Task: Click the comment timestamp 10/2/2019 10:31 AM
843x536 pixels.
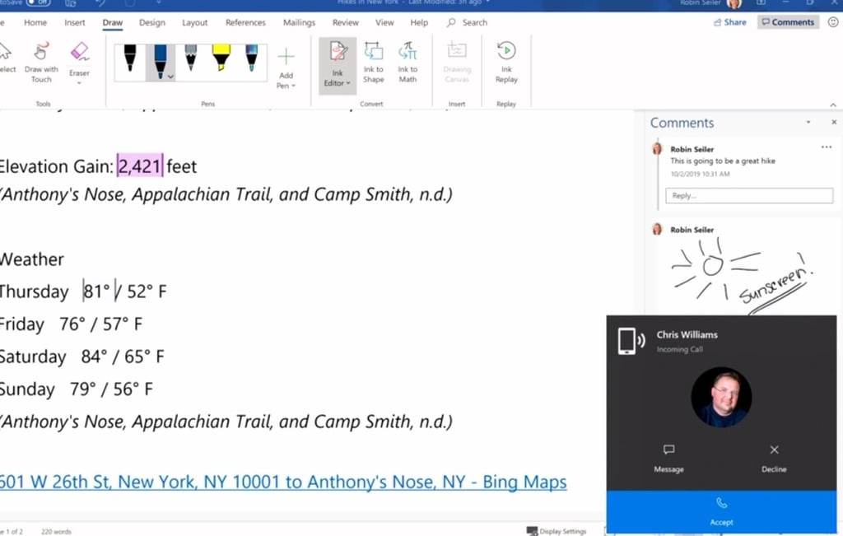Action: (x=700, y=174)
